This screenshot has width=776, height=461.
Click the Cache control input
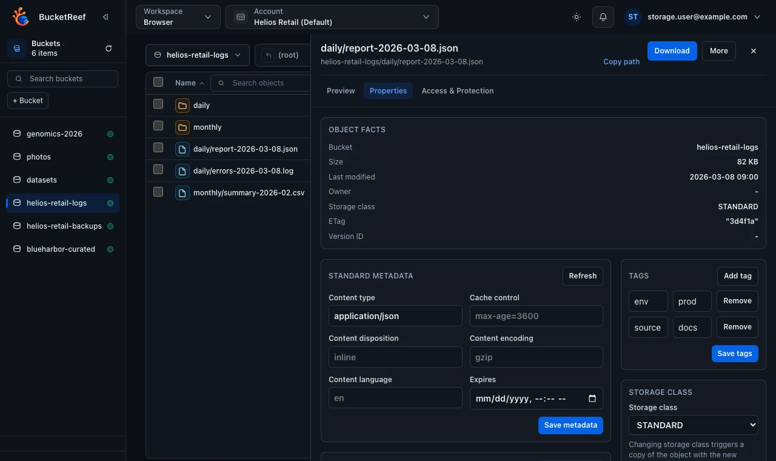[537, 316]
